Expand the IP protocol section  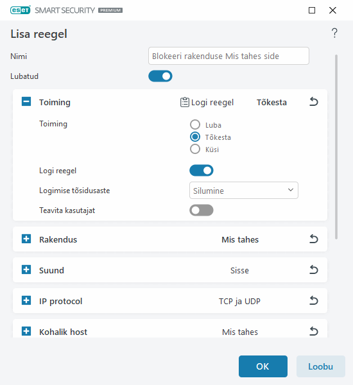26,300
